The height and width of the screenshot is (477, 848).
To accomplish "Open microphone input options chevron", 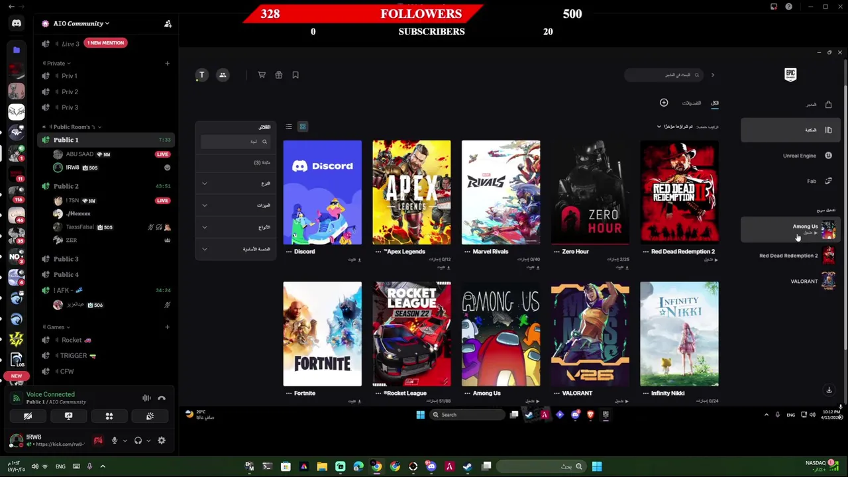I will (x=124, y=441).
